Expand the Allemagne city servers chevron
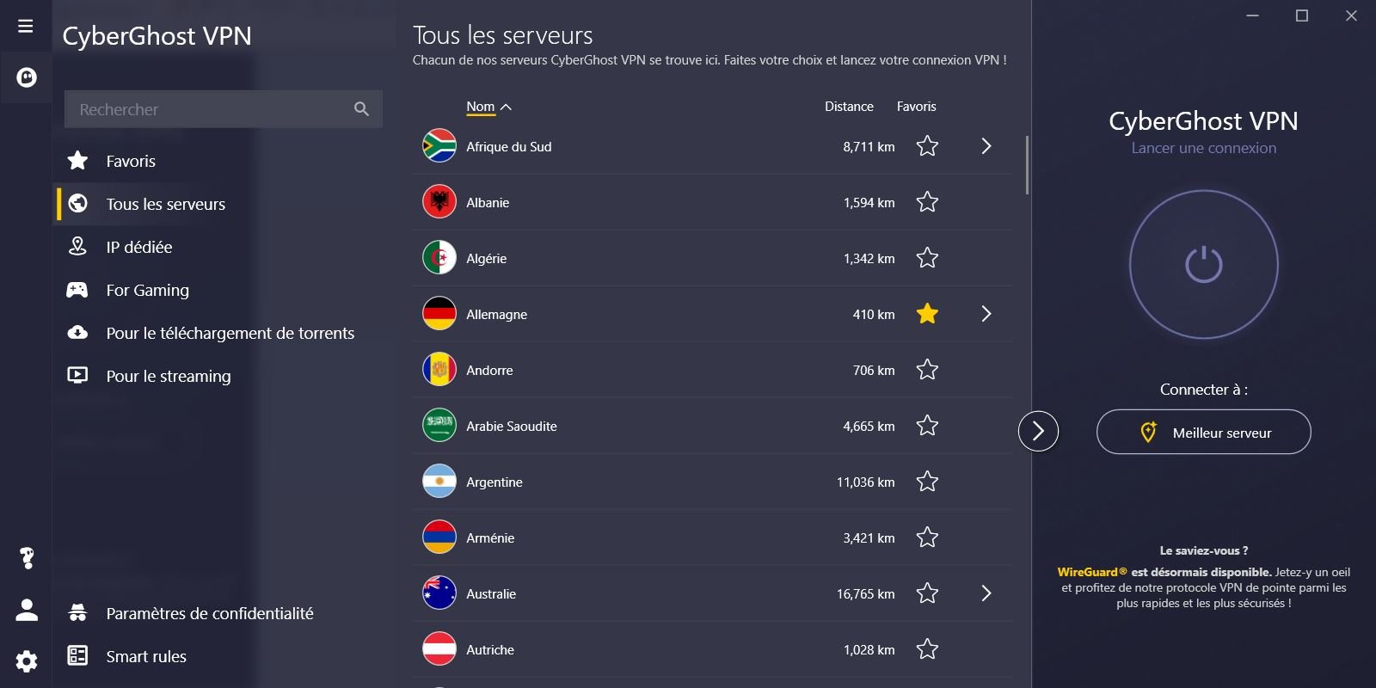This screenshot has width=1376, height=688. tap(986, 314)
